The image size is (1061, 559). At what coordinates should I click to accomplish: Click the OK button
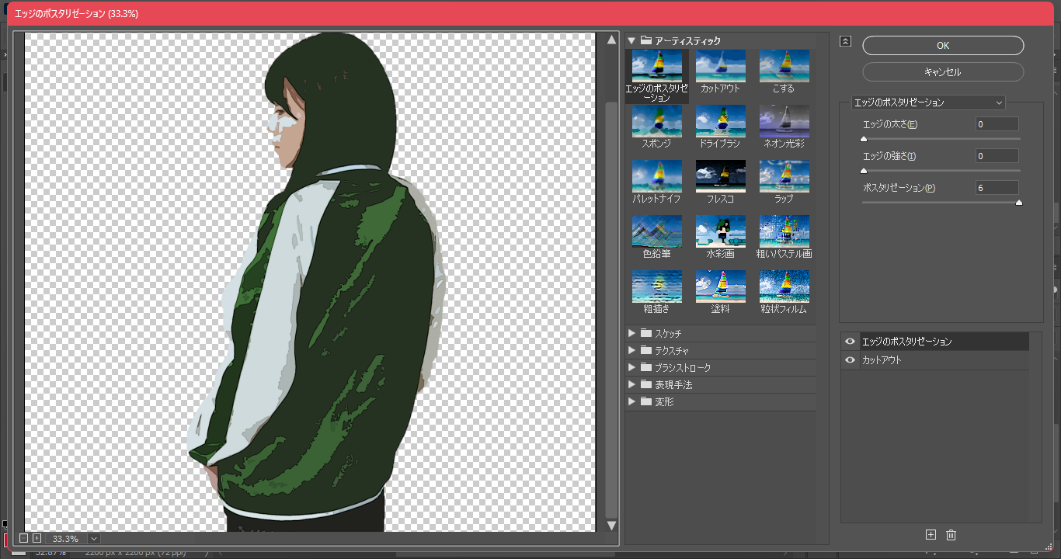942,46
